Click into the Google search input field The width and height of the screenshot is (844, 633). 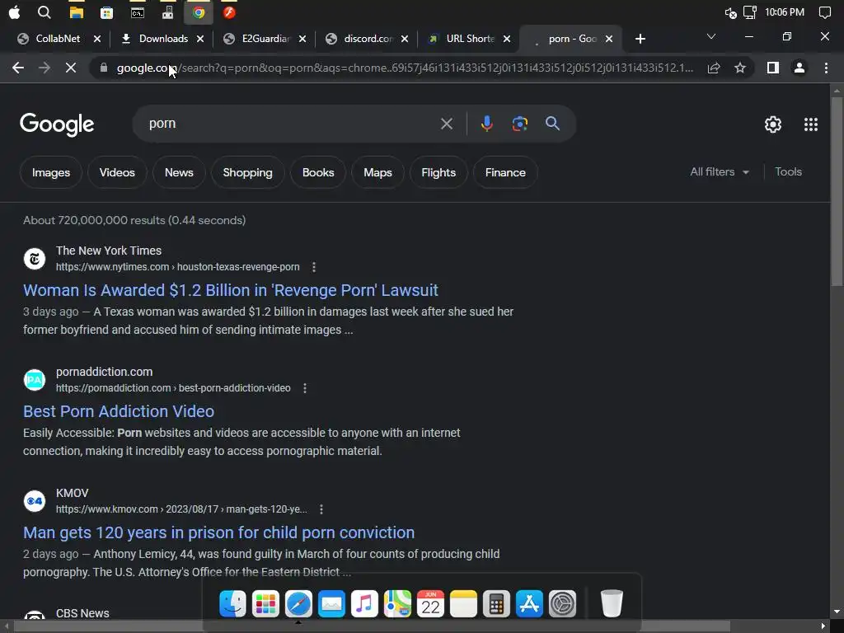pyautogui.click(x=291, y=124)
